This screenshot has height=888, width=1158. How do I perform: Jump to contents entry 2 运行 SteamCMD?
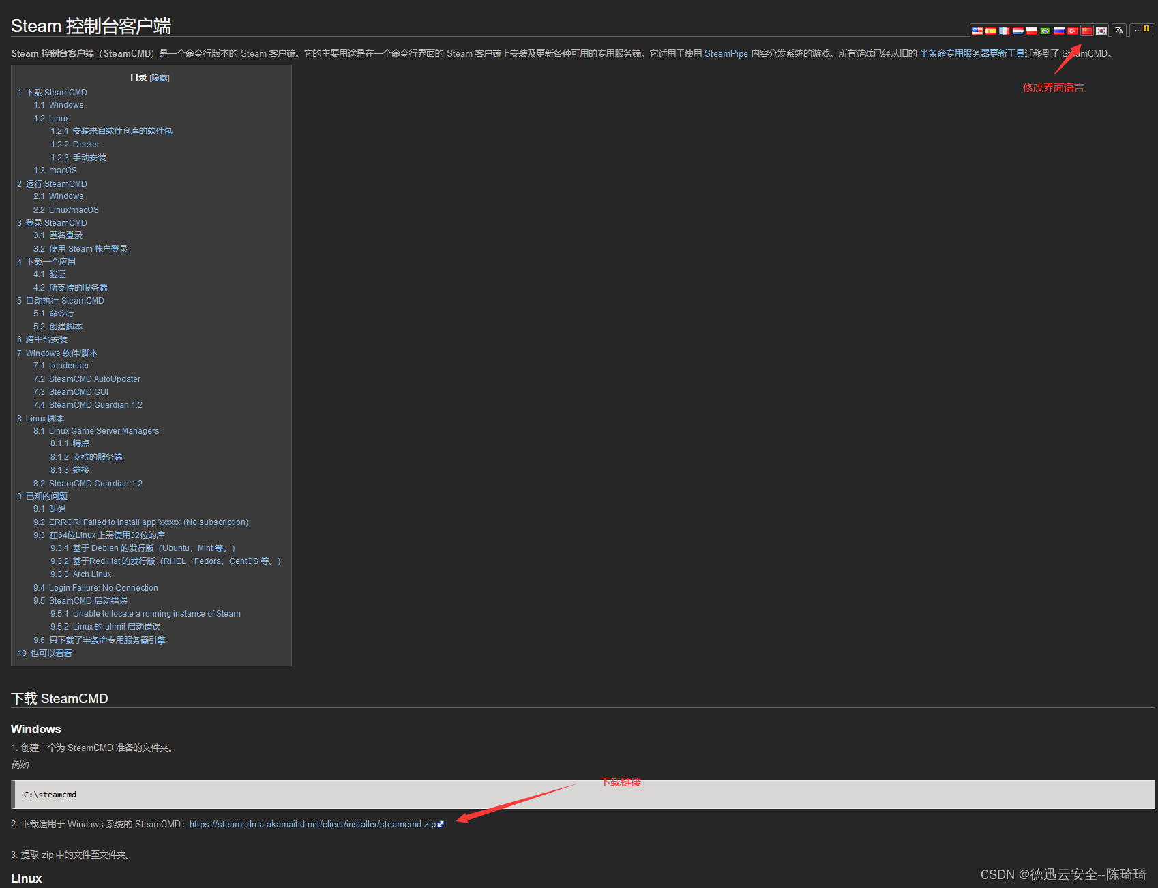(53, 183)
